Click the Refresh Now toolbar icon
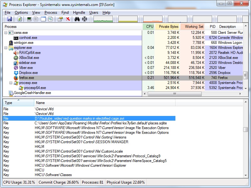 (19, 19)
